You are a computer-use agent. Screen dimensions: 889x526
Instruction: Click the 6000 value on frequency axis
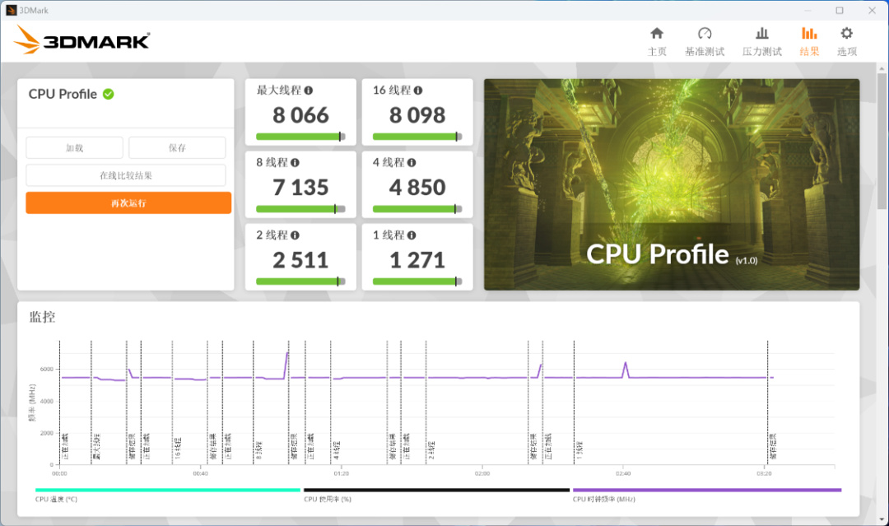46,369
